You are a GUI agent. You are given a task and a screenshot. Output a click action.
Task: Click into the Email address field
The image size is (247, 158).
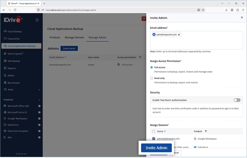click(x=196, y=40)
